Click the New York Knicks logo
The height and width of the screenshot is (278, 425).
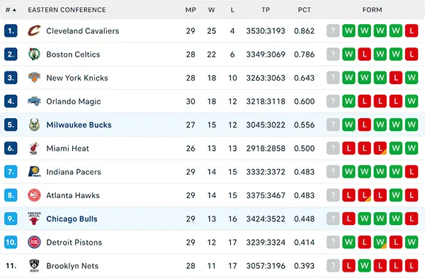click(x=34, y=78)
